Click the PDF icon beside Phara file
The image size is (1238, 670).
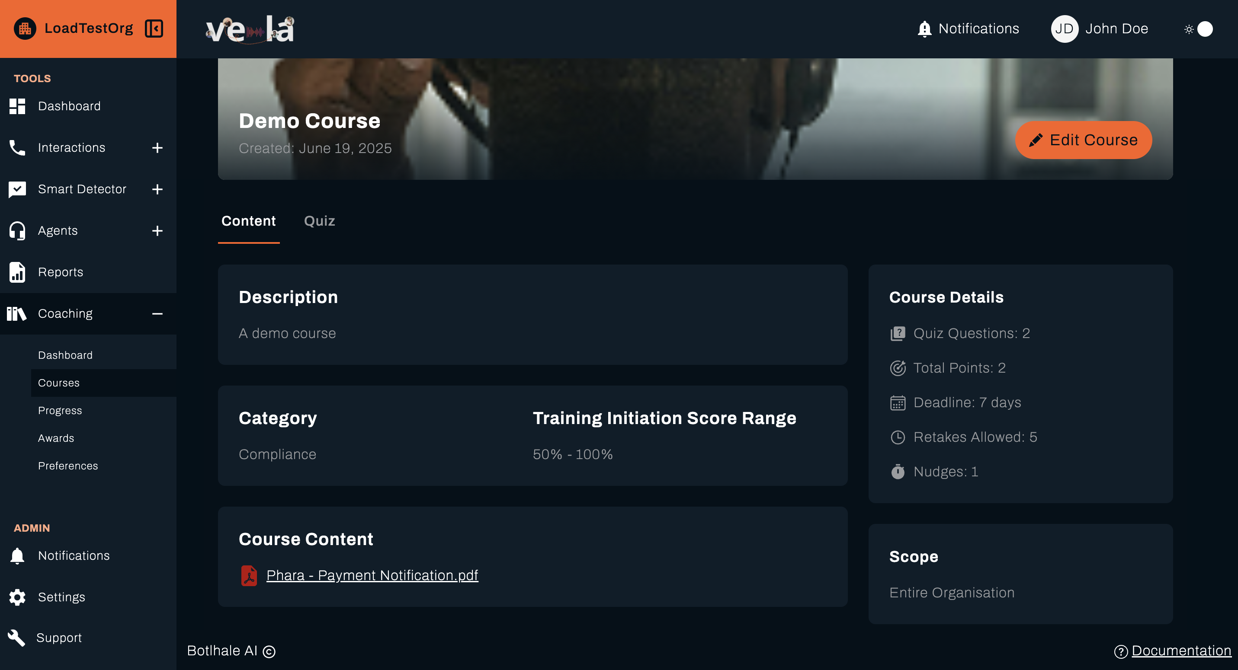tap(249, 575)
